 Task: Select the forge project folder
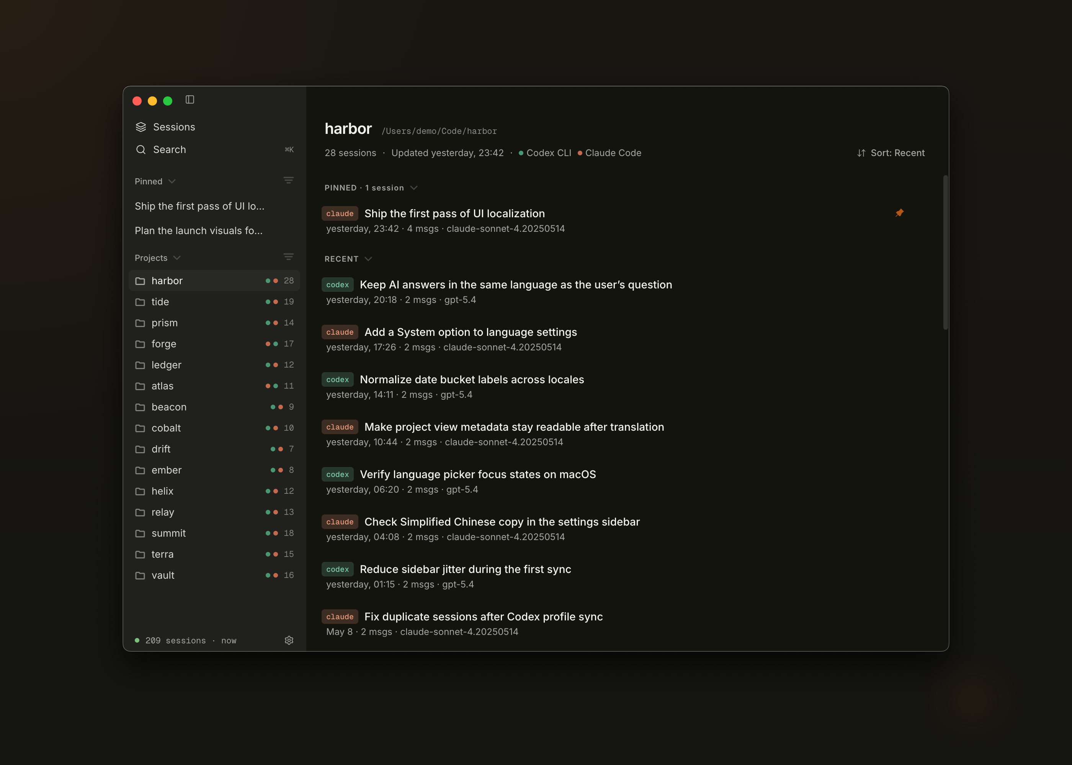(x=214, y=344)
